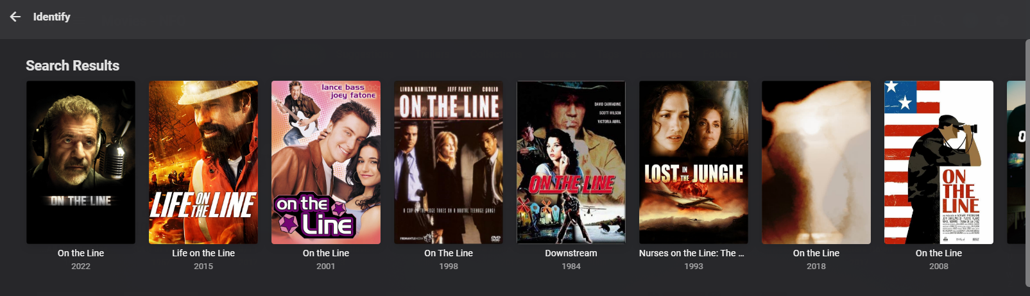1030x296 pixels.
Task: Click the 'Nurses on the Line: The ...' title
Action: [x=692, y=253]
